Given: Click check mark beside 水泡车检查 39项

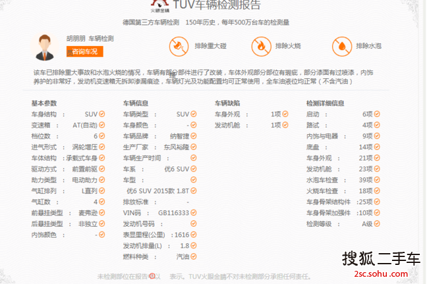Looking at the screenshot, I should click(377, 179).
